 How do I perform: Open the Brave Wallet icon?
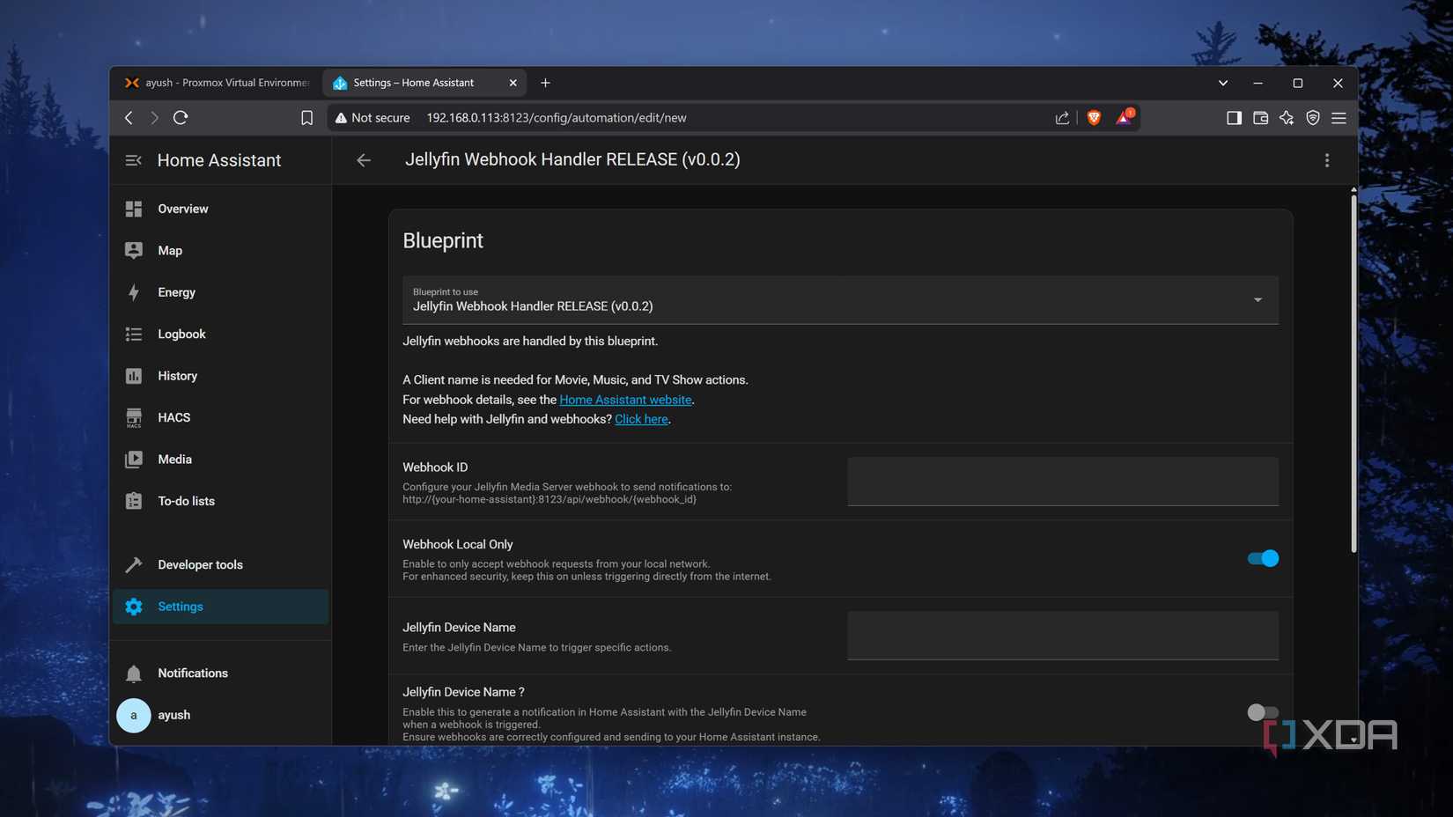point(1260,118)
